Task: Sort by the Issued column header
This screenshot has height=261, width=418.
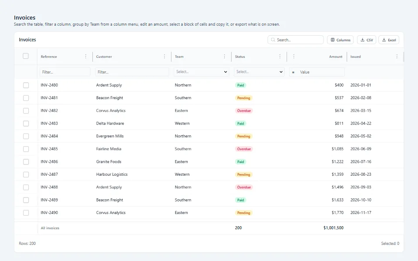Action: click(355, 57)
